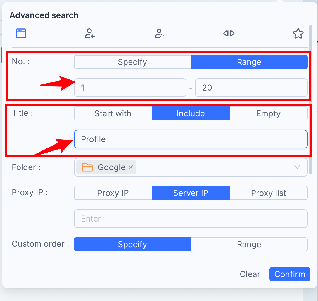Click the dialog's vertical scrollbar
318x301 pixels.
click(311, 99)
